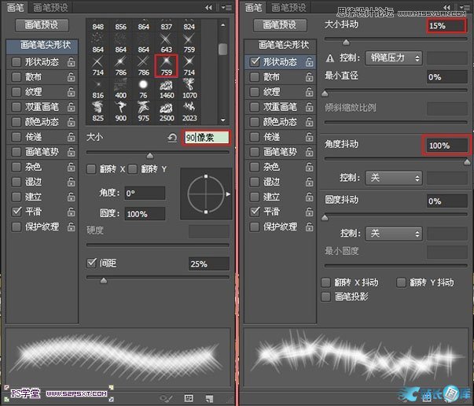Enable 散布 checkbox in left panel

17,77
